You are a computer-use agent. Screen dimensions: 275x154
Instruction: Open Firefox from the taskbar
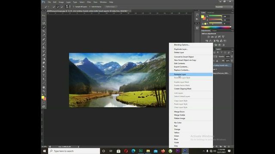coord(163,151)
